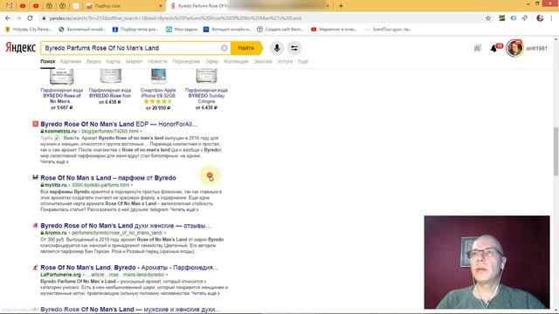Switch to the Услуги tab
Screen dimensions: 559x314
[285, 62]
